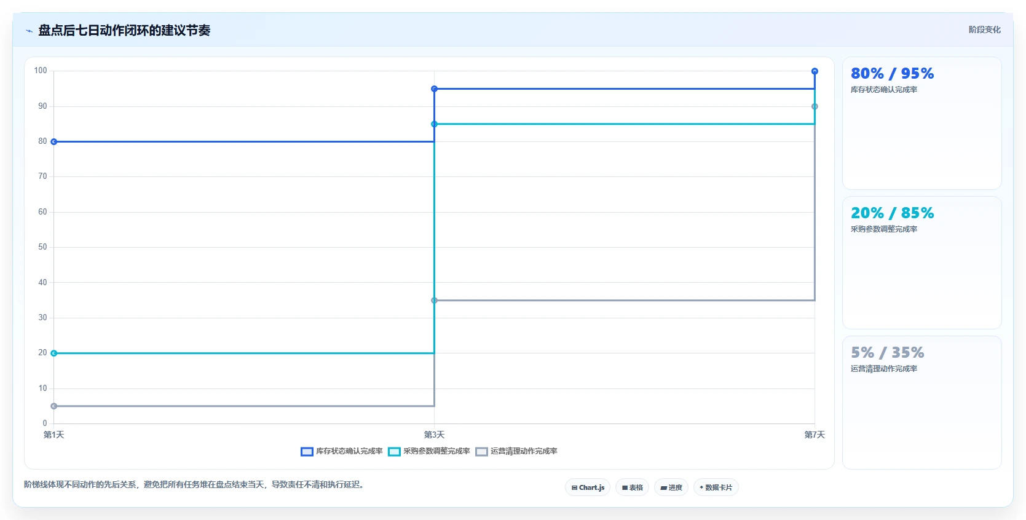The width and height of the screenshot is (1026, 520).
Task: Toggle the 采购参数调整完成率 legend item
Action: click(429, 451)
